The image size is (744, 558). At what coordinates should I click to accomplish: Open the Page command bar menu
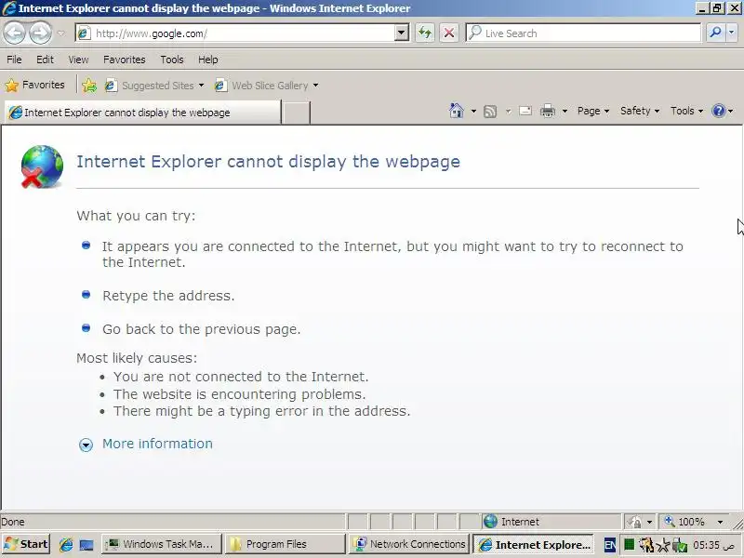[593, 111]
